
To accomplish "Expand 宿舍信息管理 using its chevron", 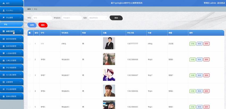I will [20, 46].
